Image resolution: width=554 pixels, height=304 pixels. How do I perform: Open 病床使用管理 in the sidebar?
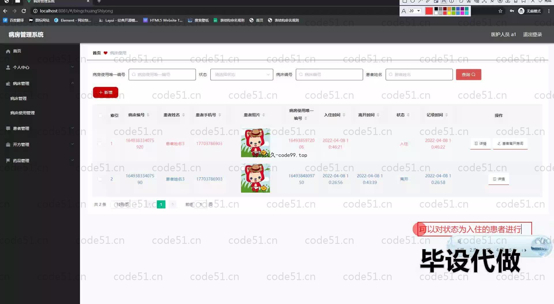pyautogui.click(x=23, y=113)
